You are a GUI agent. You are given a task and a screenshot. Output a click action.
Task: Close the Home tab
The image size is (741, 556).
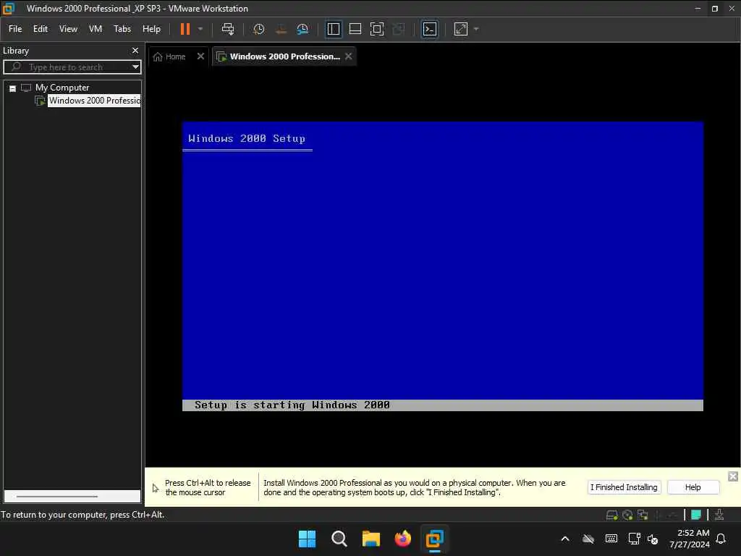[200, 56]
